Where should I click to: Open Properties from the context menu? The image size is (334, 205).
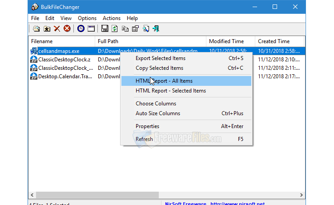click(186, 126)
